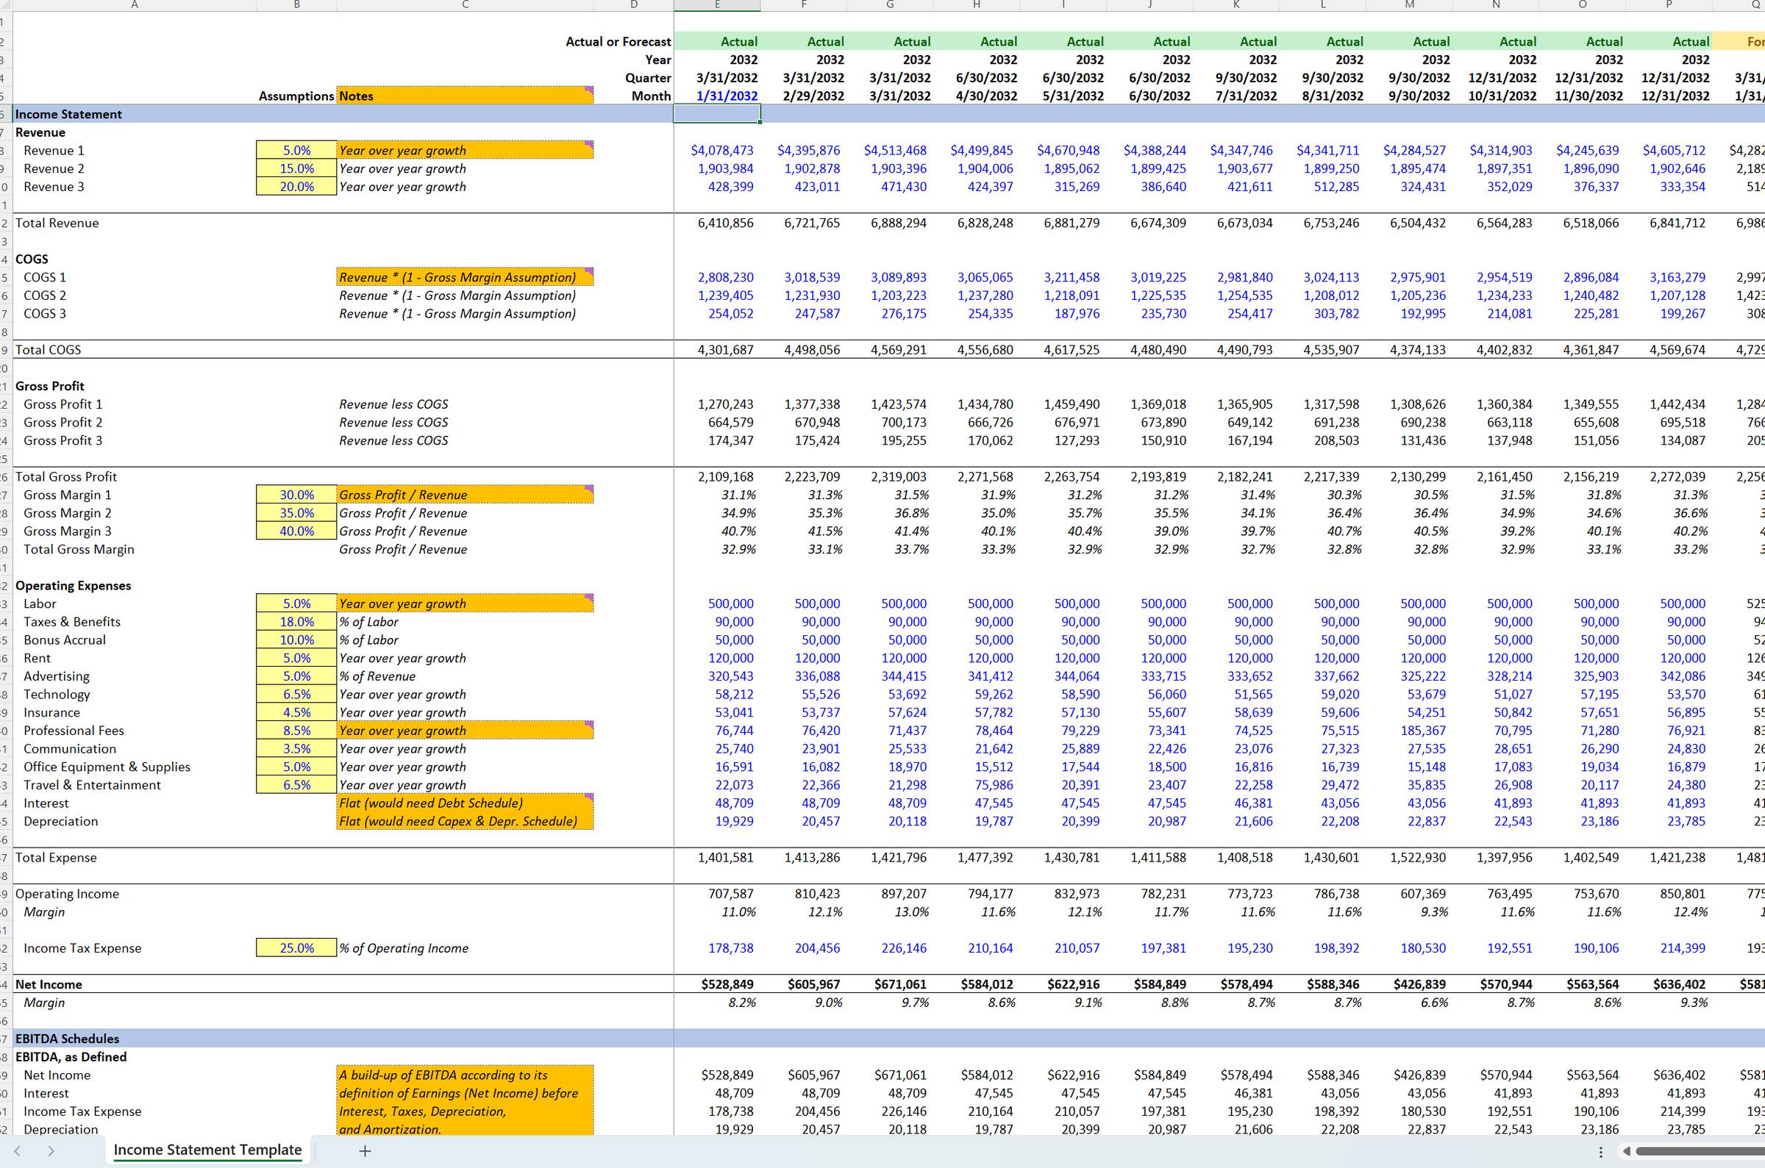Select Total Revenue value 6,888,294
The image size is (1765, 1168).
click(891, 223)
